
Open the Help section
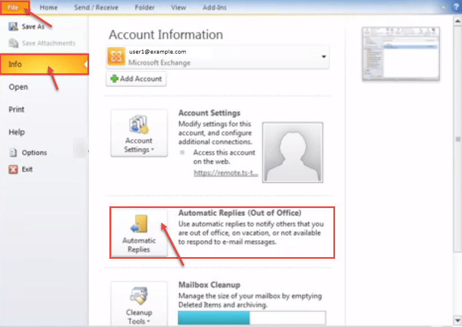tap(16, 132)
